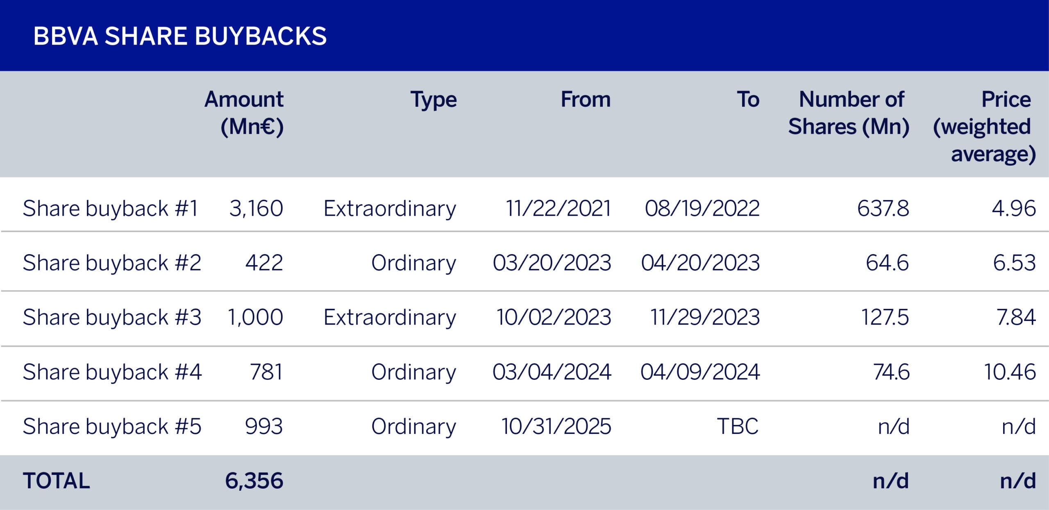Click the From column header

point(586,99)
